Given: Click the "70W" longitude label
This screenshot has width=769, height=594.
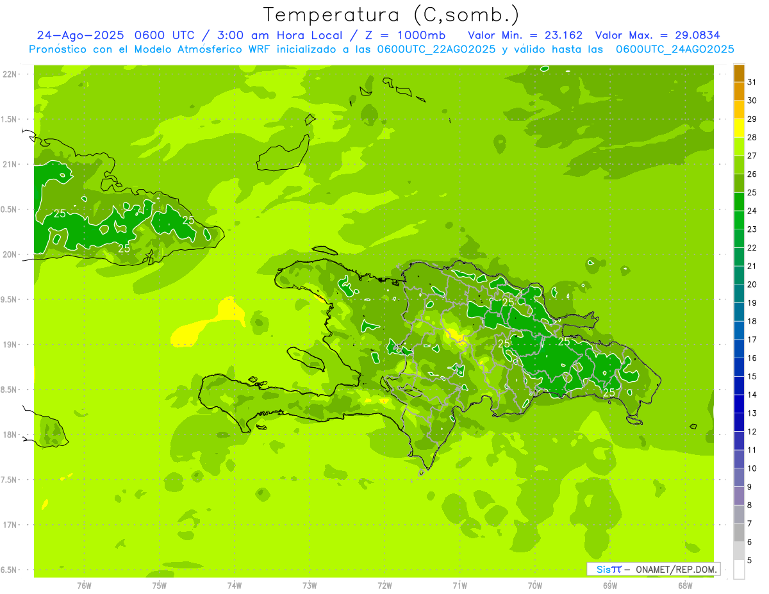Looking at the screenshot, I should (535, 585).
